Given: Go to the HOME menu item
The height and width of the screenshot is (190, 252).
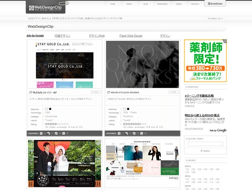Looking at the screenshot, I should (x=113, y=4).
